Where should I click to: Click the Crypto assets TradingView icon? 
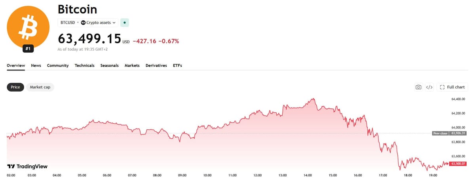tap(83, 23)
